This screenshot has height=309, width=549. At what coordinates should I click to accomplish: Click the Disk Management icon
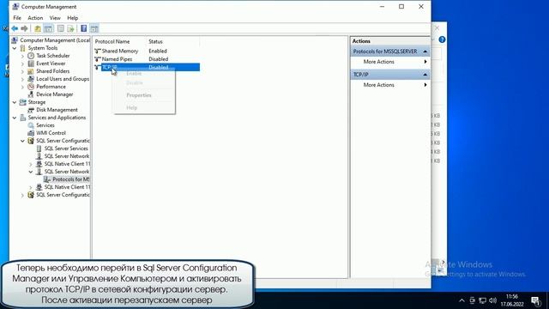click(31, 110)
